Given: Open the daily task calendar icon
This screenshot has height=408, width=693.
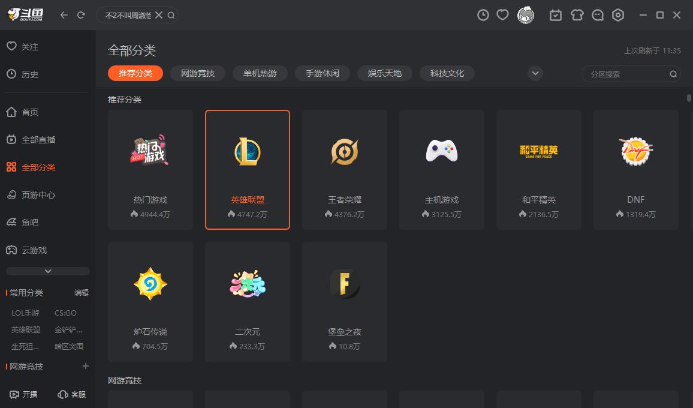Looking at the screenshot, I should 556,15.
